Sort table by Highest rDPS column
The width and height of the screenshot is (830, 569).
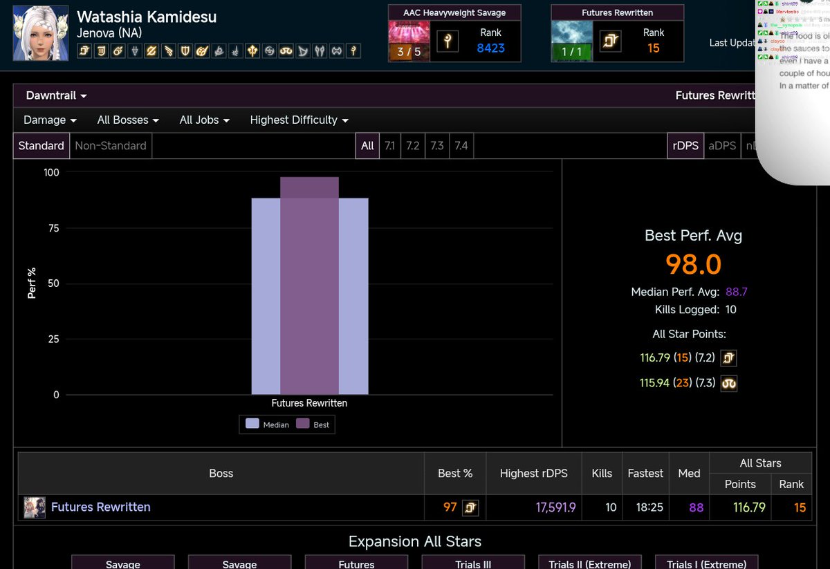pyautogui.click(x=534, y=474)
